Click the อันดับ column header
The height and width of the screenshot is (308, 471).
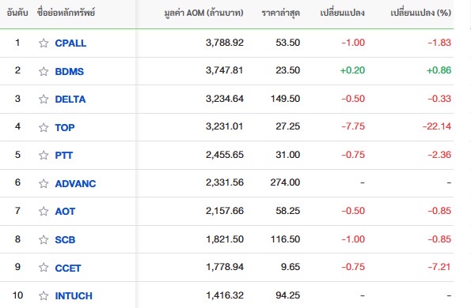coord(17,13)
